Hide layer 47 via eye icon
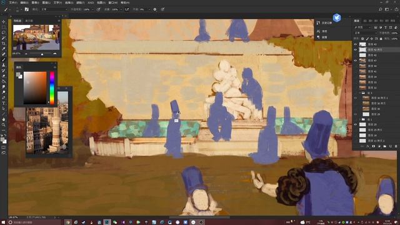This screenshot has width=400, height=225. 356,61
